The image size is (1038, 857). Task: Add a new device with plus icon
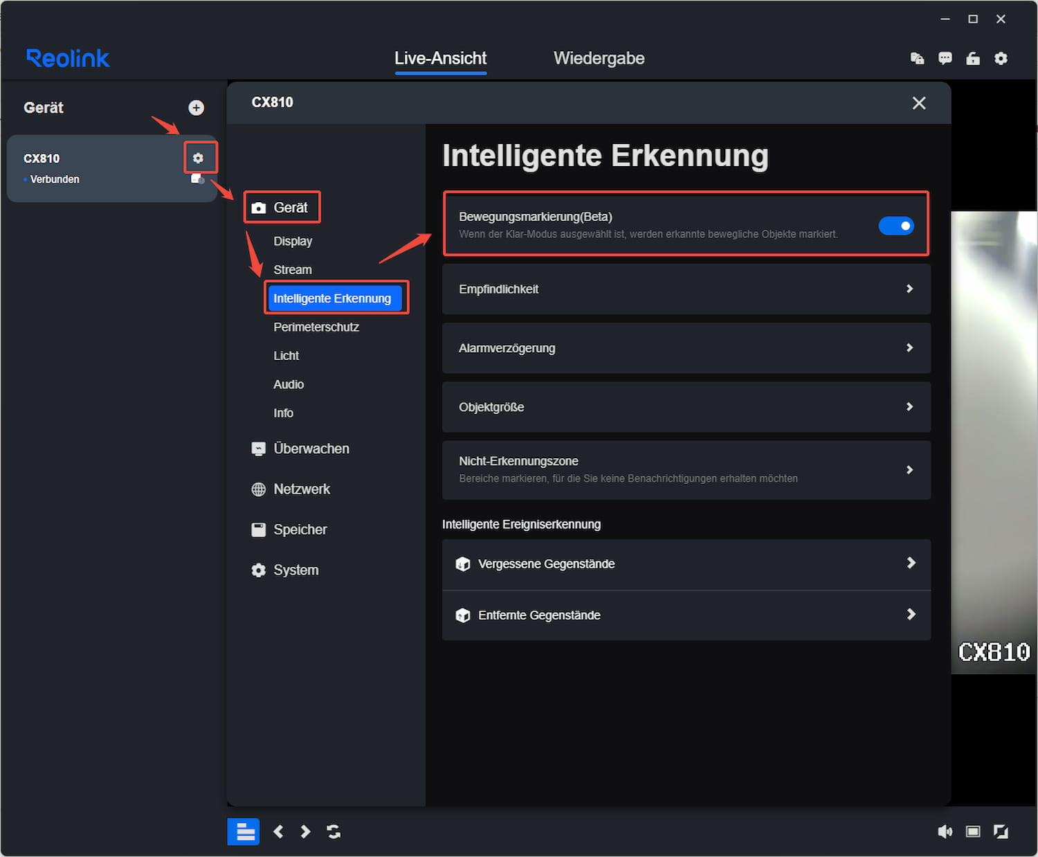(x=197, y=107)
